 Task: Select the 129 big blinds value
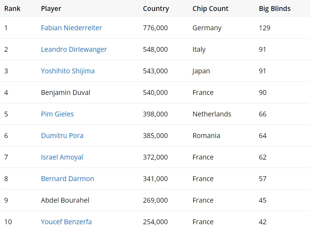pos(264,28)
